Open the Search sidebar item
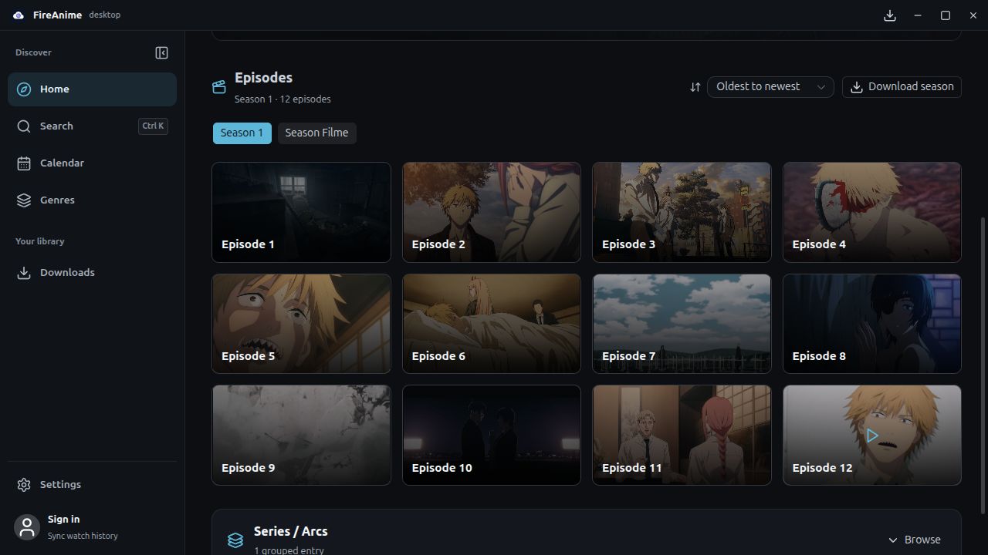The width and height of the screenshot is (988, 555). [x=92, y=126]
